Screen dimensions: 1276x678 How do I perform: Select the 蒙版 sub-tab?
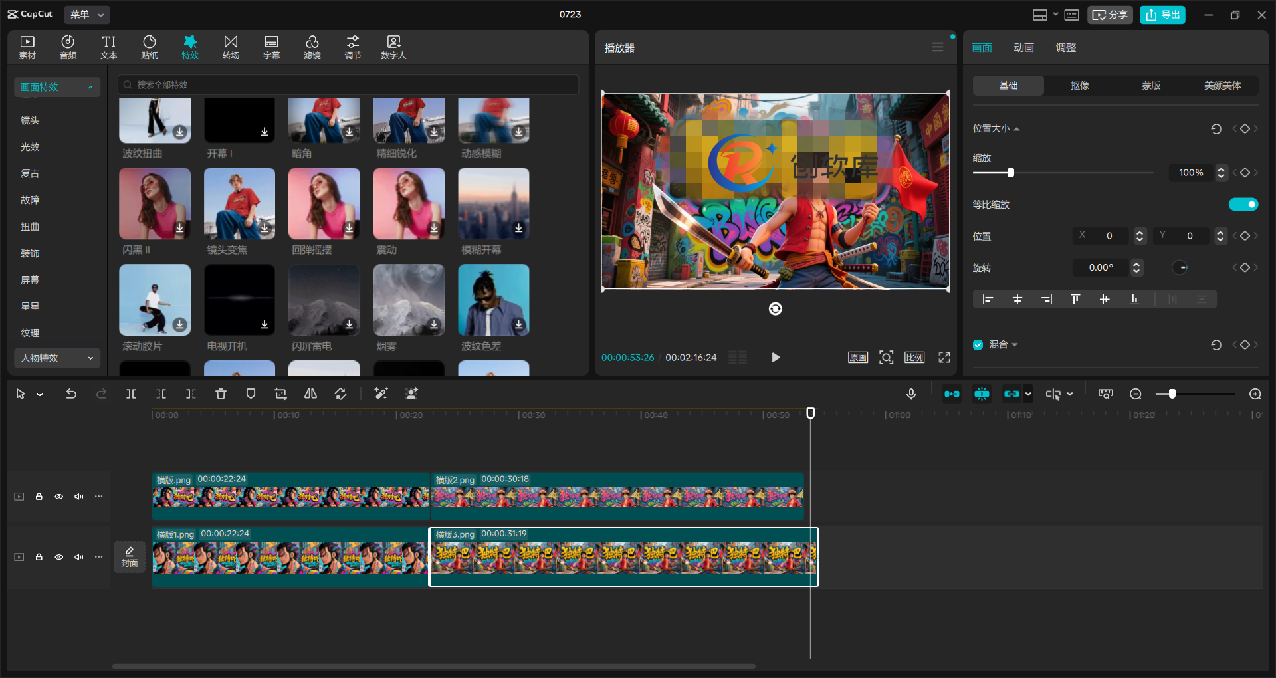1151,85
